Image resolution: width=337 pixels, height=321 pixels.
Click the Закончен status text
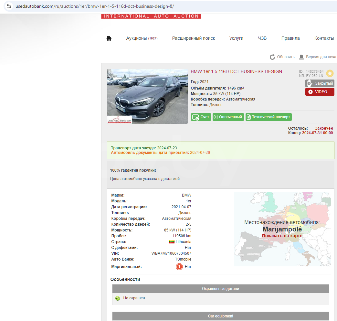(324, 128)
